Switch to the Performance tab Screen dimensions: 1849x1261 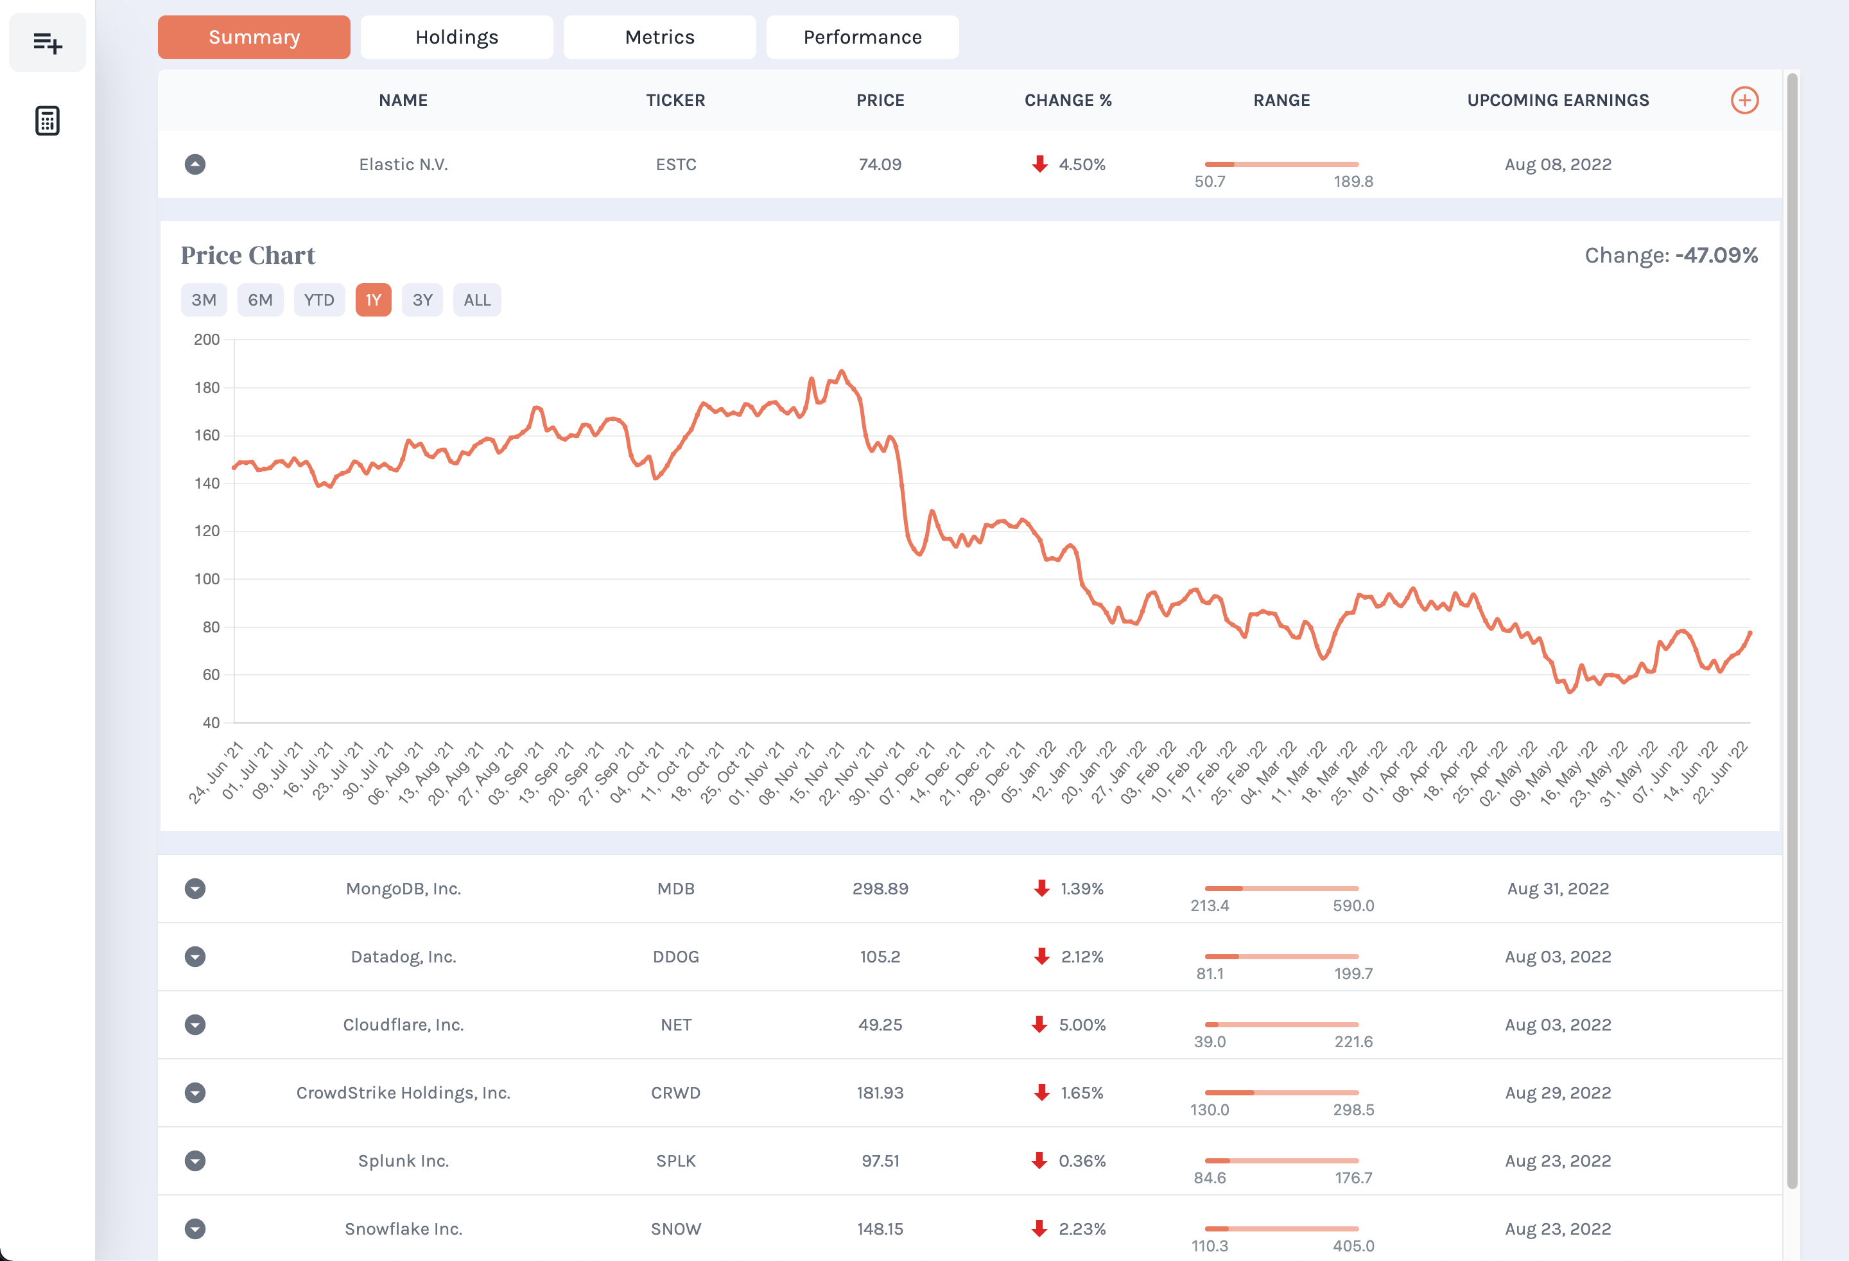coord(862,37)
